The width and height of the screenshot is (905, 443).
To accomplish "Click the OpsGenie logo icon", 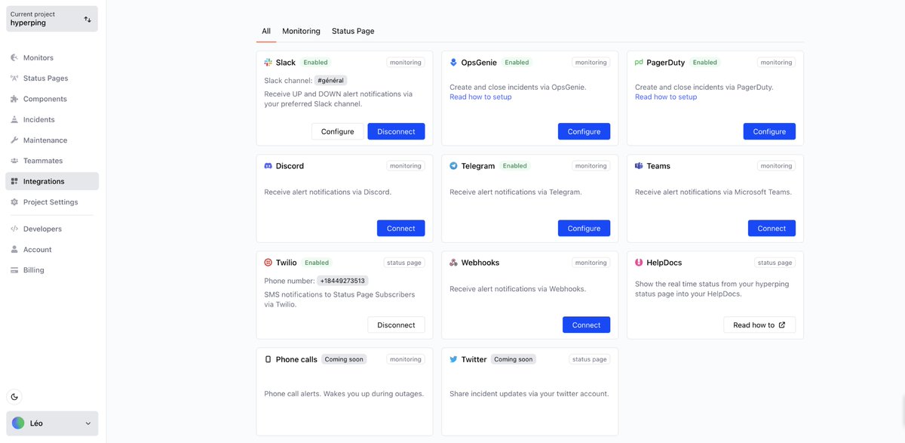I will [453, 63].
